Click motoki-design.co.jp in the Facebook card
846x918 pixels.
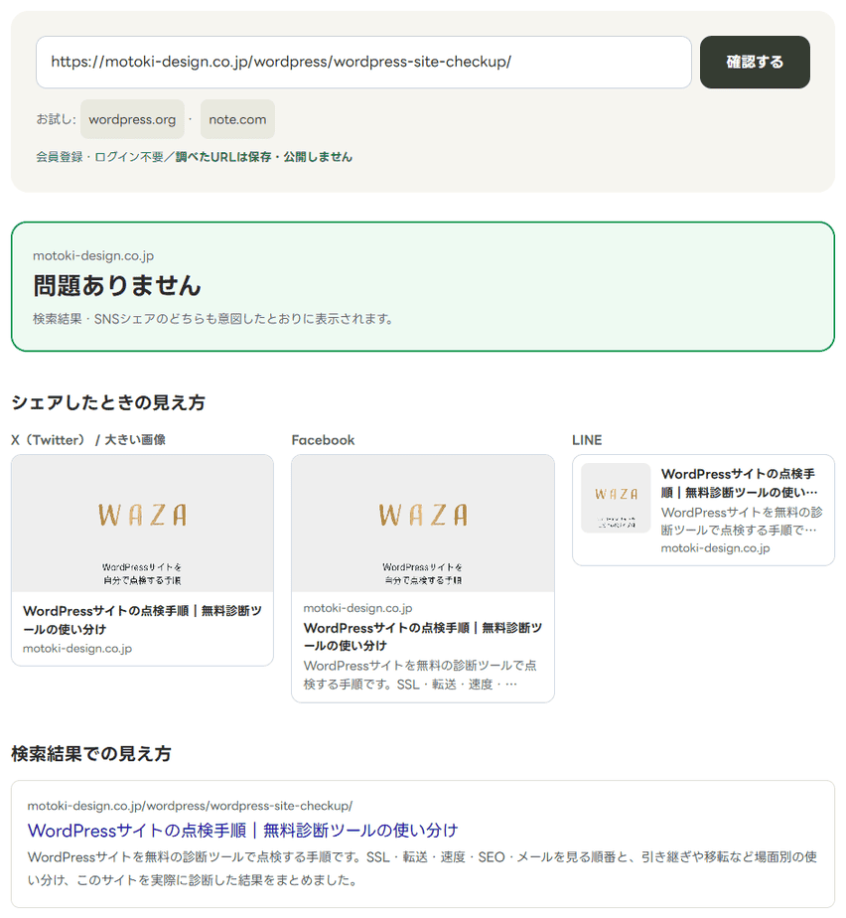coord(357,608)
